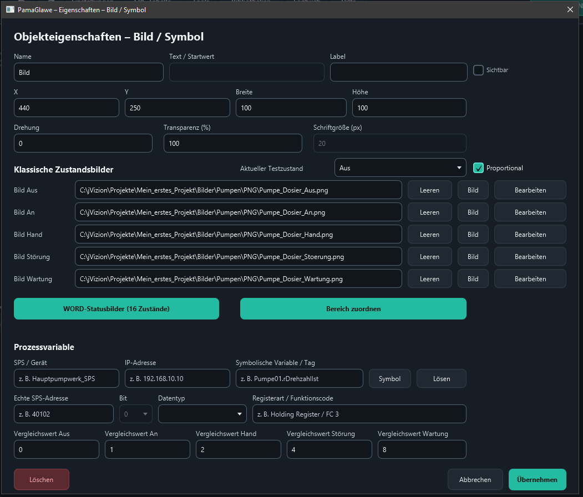Uncheck the Proportional checkbox

[x=478, y=168]
